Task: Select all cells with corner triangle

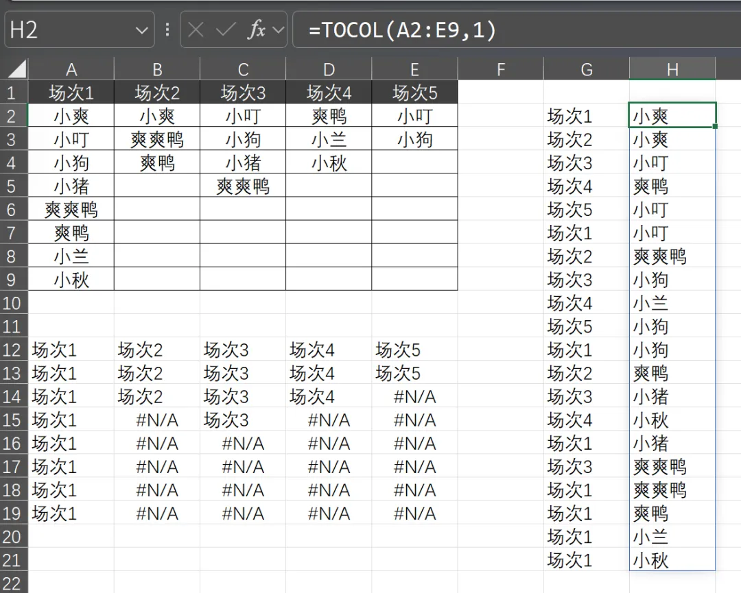Action: [16, 69]
